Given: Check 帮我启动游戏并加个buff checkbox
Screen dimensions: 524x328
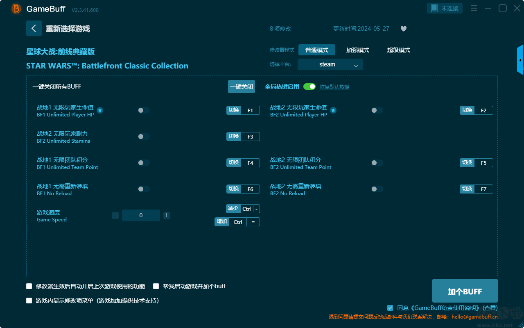Looking at the screenshot, I should (156, 286).
